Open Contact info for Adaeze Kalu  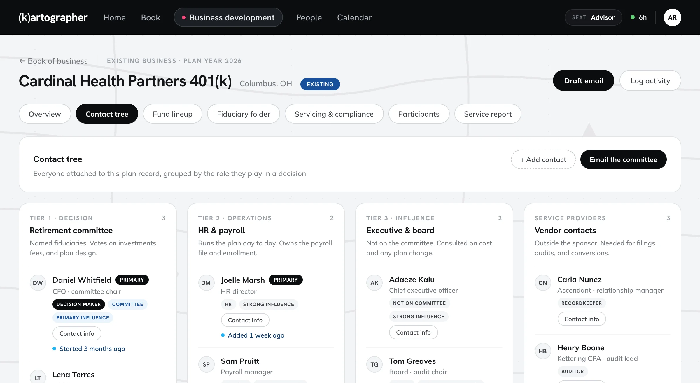click(413, 332)
